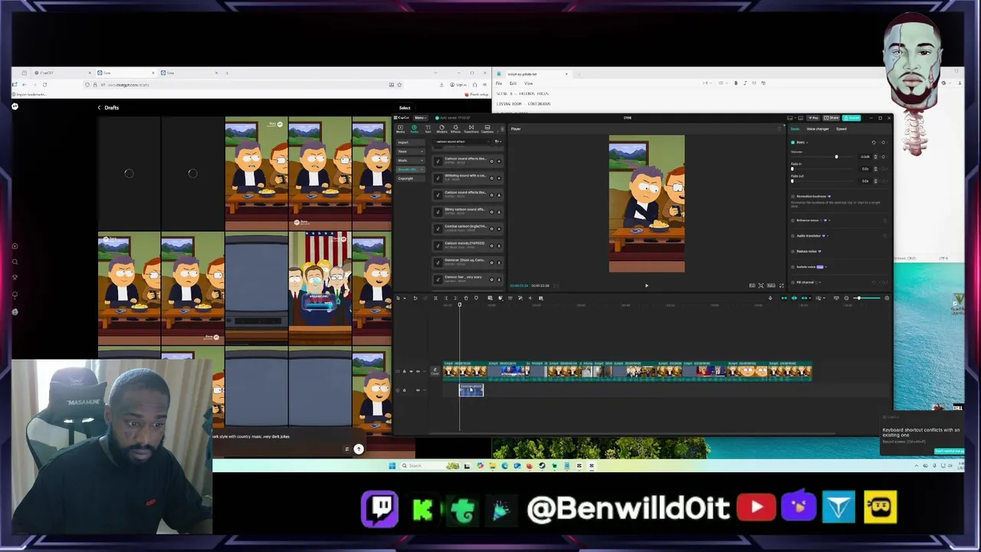Open File menu in Notepad
The height and width of the screenshot is (552, 981).
pos(499,84)
